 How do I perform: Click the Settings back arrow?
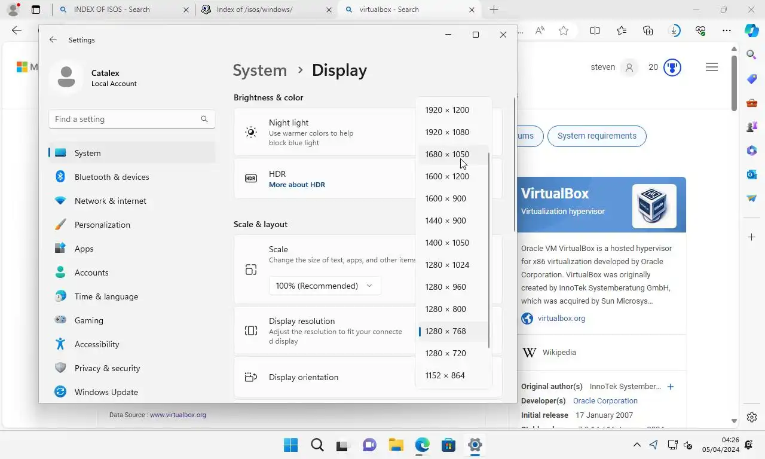[x=53, y=39]
